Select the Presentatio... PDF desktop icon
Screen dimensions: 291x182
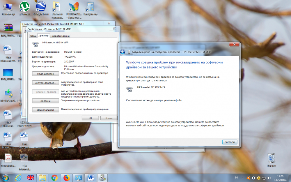(x=8, y=160)
